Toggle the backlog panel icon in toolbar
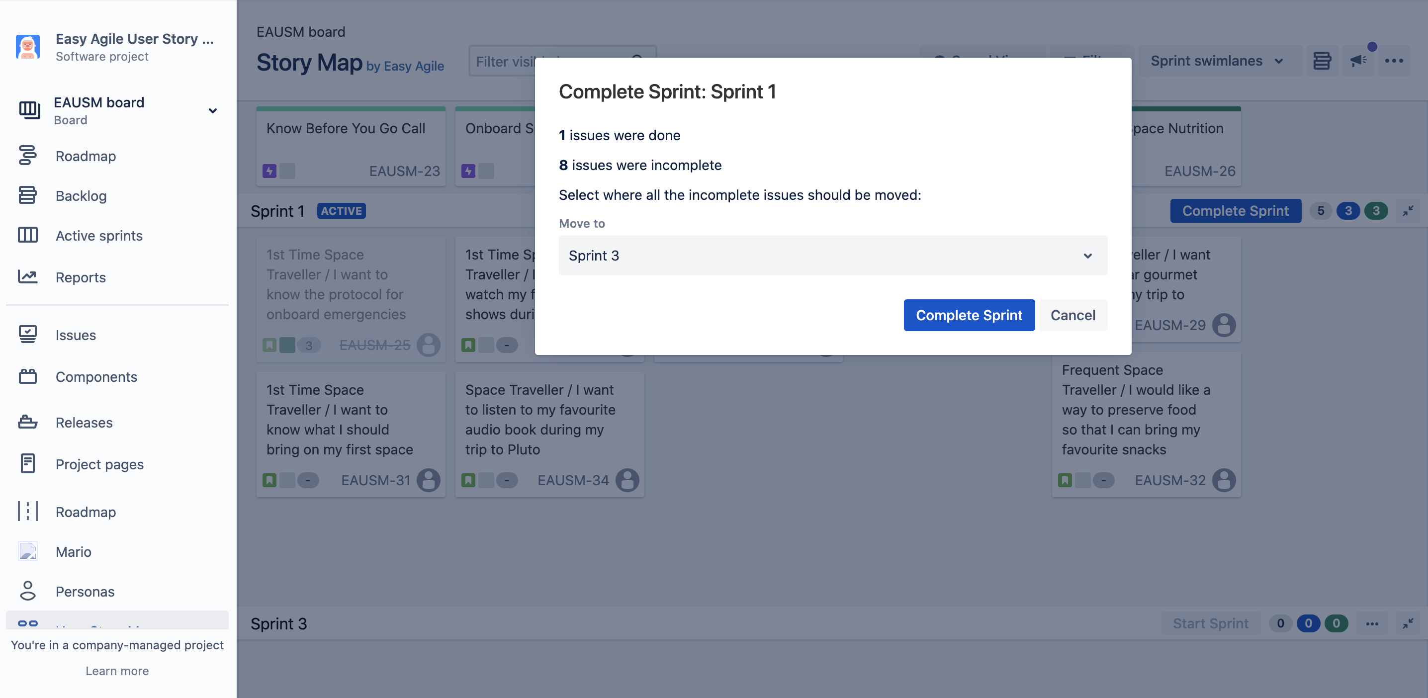 [1322, 61]
